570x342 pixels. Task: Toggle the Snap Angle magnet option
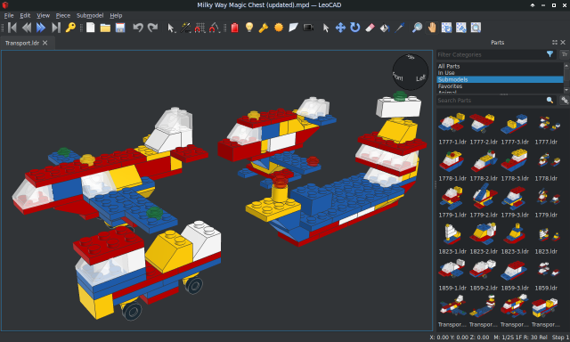[215, 28]
